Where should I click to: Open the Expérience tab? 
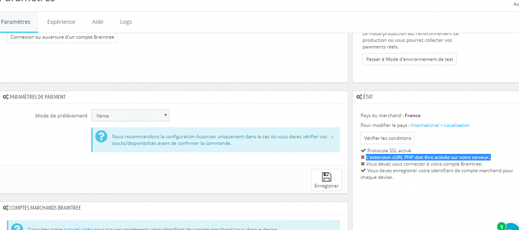pyautogui.click(x=61, y=22)
